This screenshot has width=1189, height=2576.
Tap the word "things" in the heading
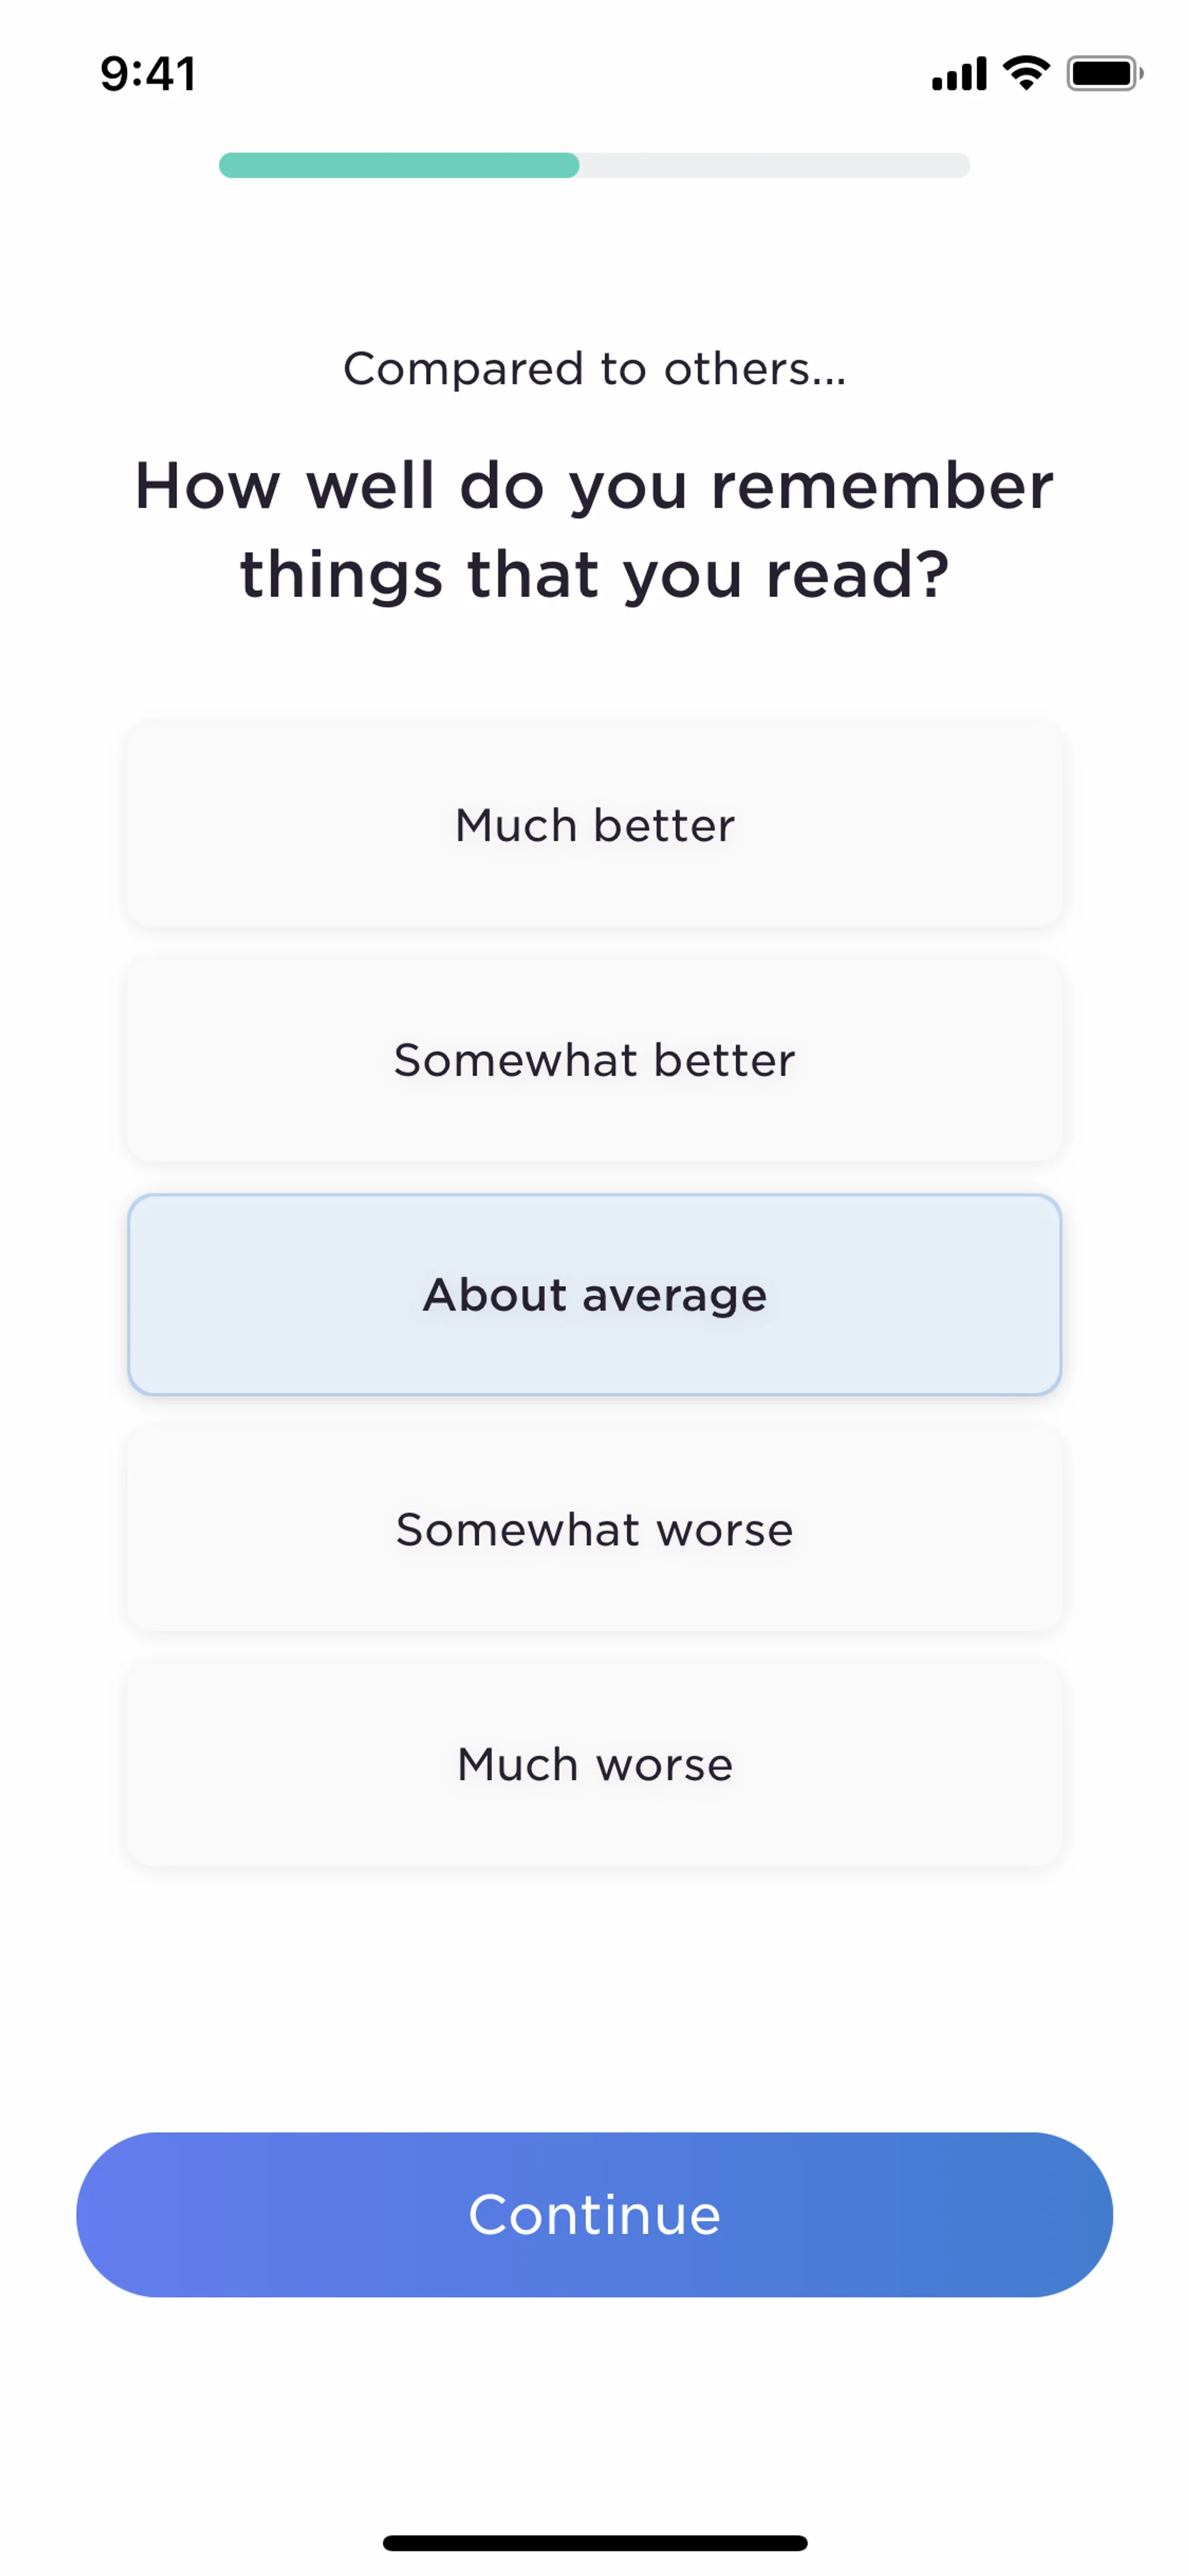[x=341, y=575]
